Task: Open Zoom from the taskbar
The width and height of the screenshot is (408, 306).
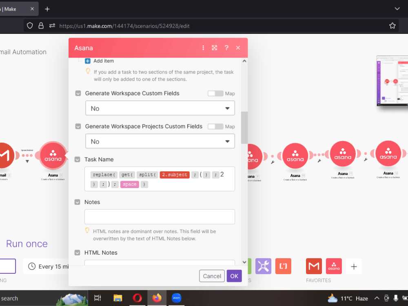Action: point(176,298)
